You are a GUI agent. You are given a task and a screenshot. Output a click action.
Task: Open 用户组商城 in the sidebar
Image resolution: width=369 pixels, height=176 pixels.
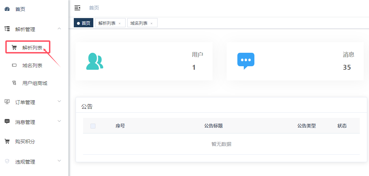click(34, 83)
